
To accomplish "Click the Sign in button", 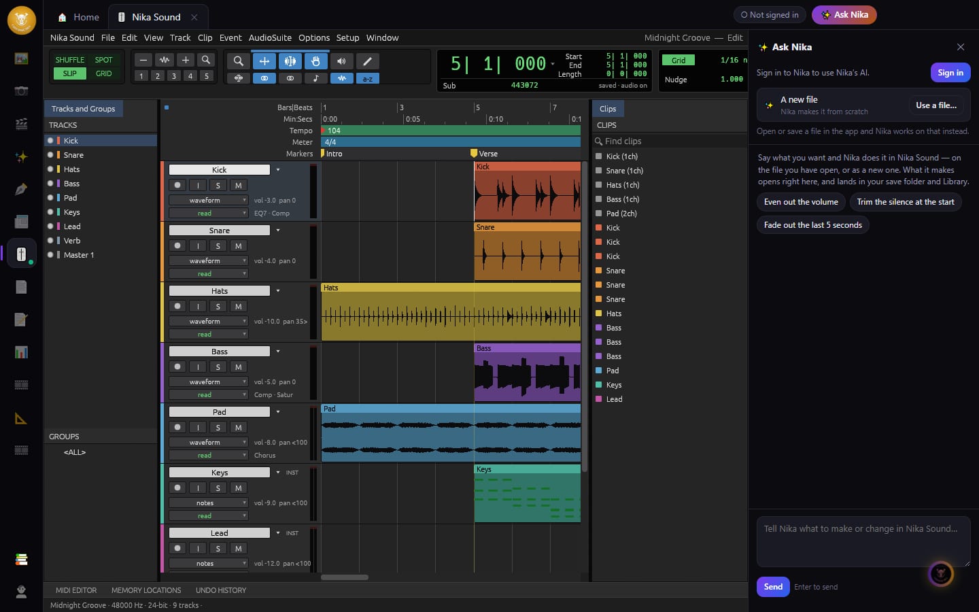I will click(950, 73).
